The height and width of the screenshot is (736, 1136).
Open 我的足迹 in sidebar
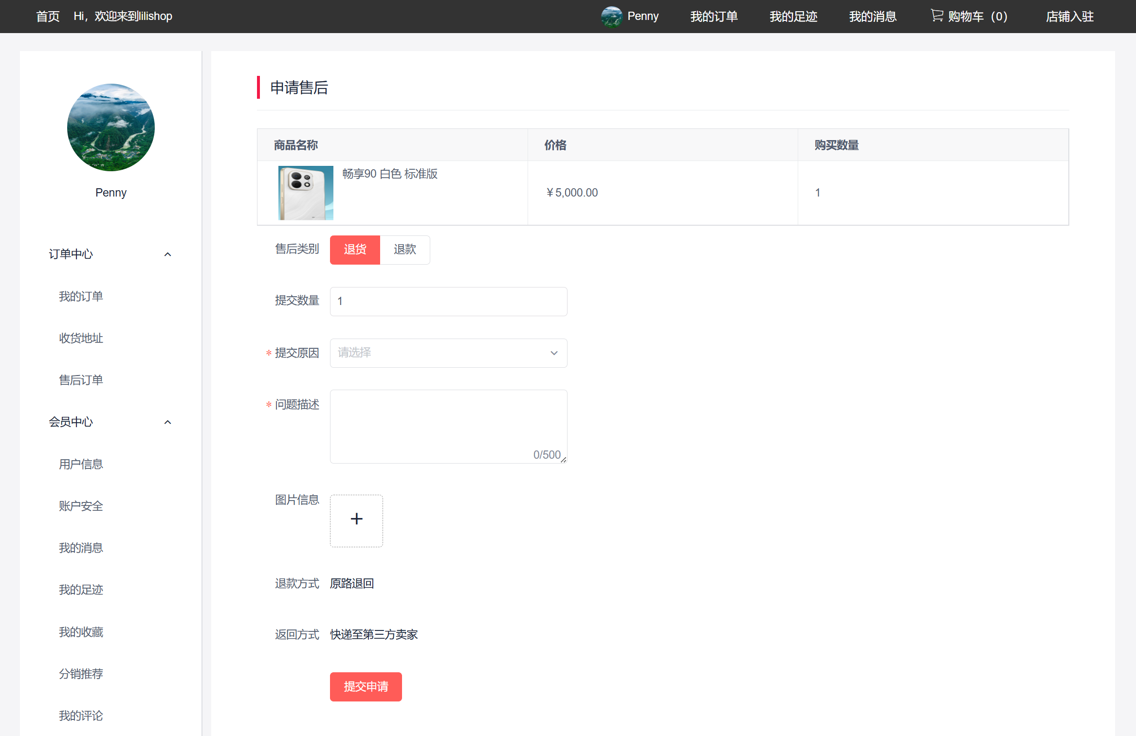81,590
